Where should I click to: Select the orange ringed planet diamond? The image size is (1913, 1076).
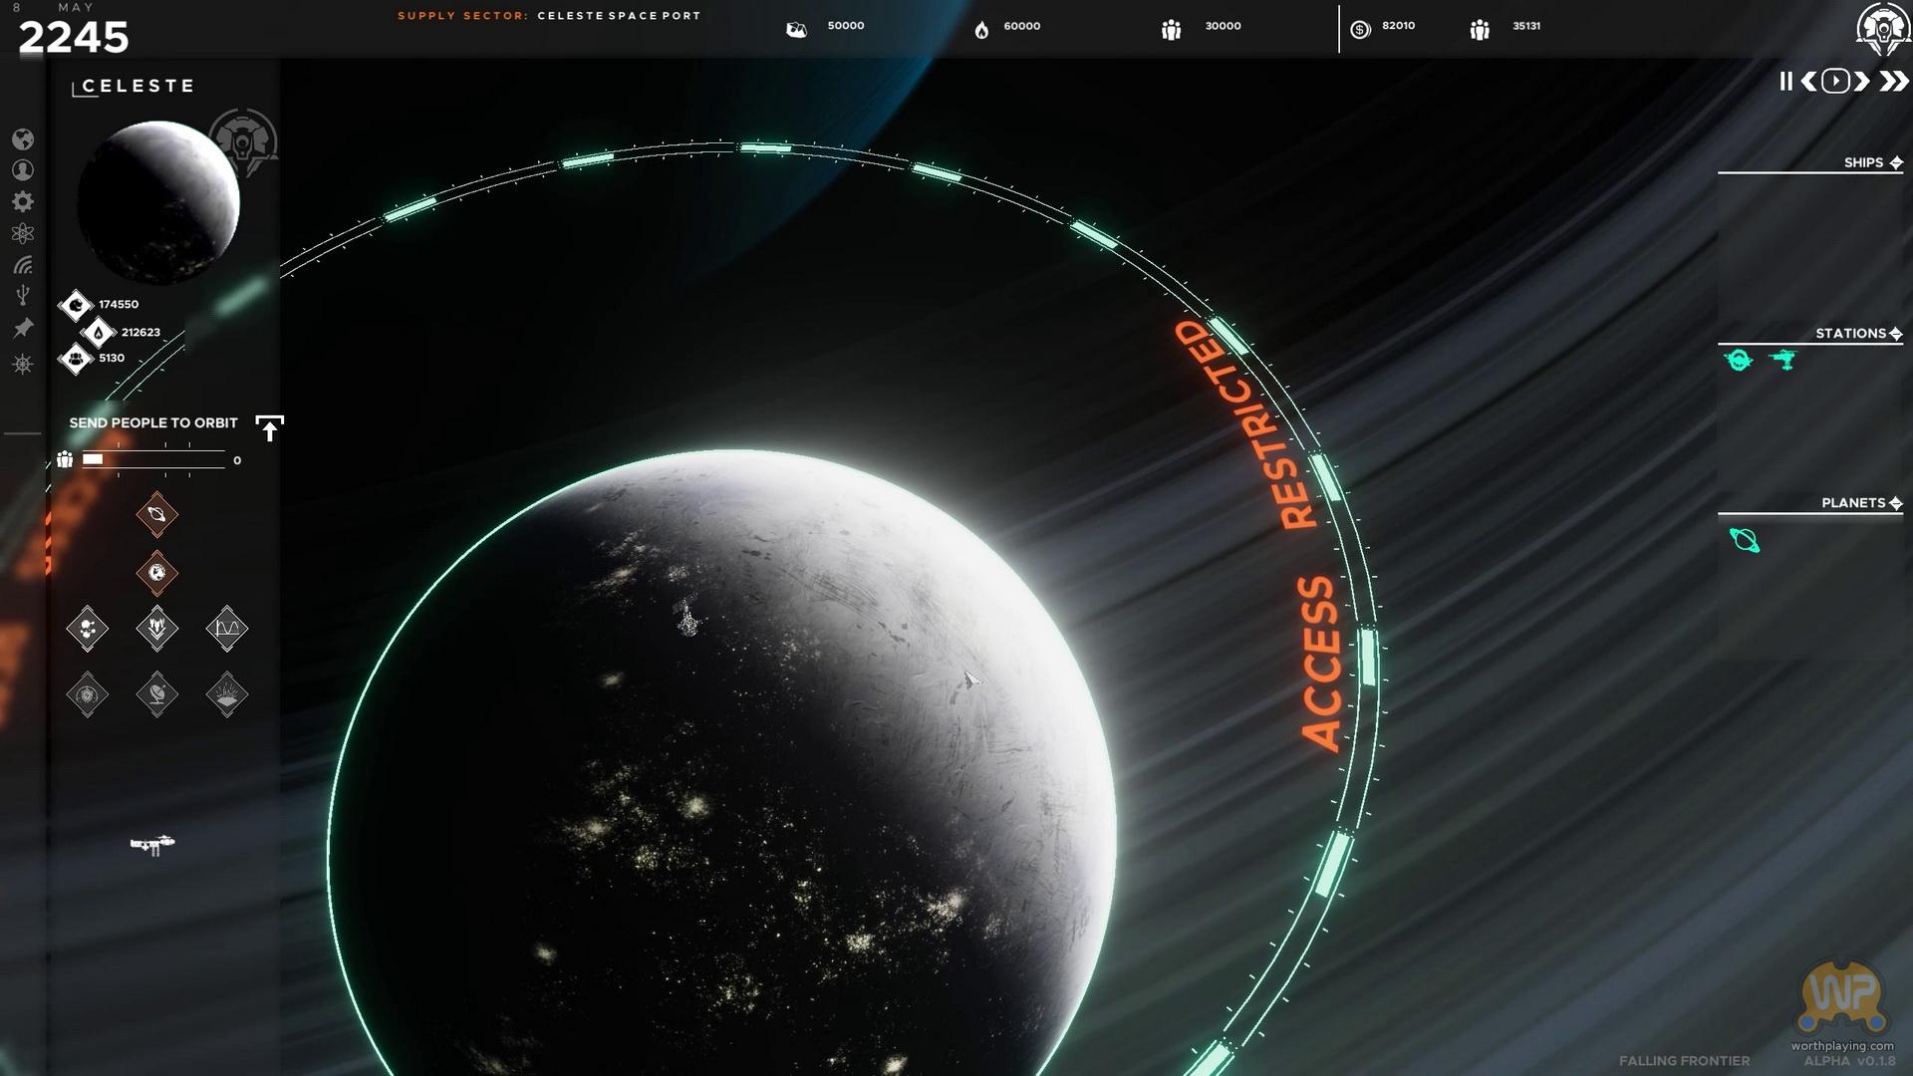[x=156, y=515]
